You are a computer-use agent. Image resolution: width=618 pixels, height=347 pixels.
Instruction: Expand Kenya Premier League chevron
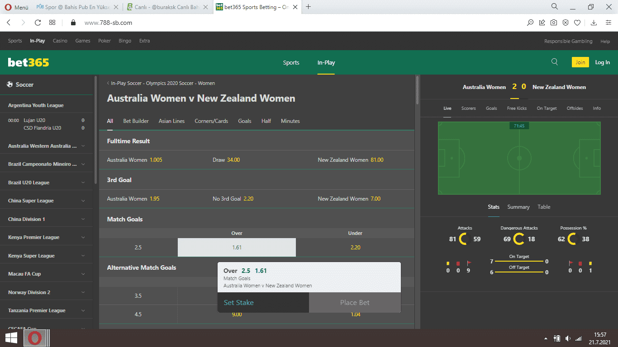coord(83,237)
